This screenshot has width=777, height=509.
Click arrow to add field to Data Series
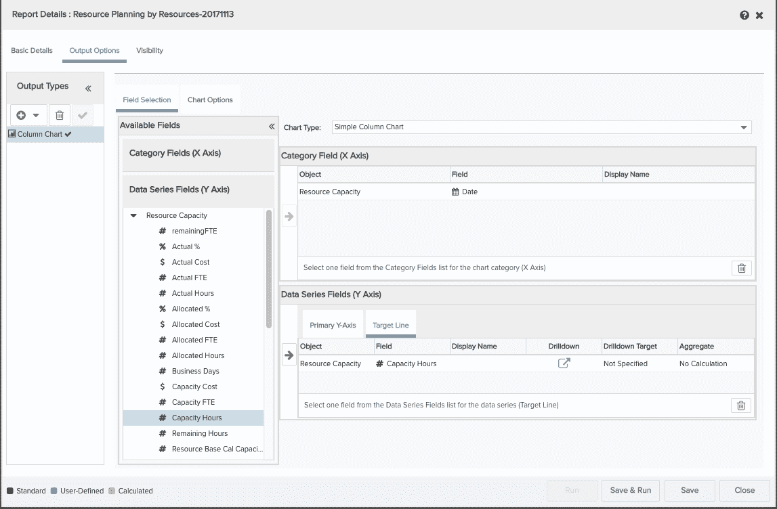(289, 355)
